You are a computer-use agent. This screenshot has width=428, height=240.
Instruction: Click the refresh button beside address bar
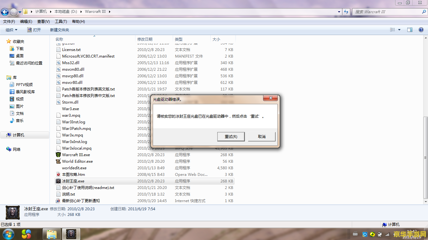click(346, 12)
